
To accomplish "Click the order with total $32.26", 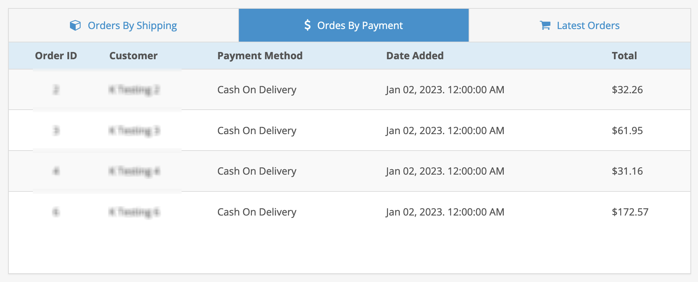I will (627, 89).
